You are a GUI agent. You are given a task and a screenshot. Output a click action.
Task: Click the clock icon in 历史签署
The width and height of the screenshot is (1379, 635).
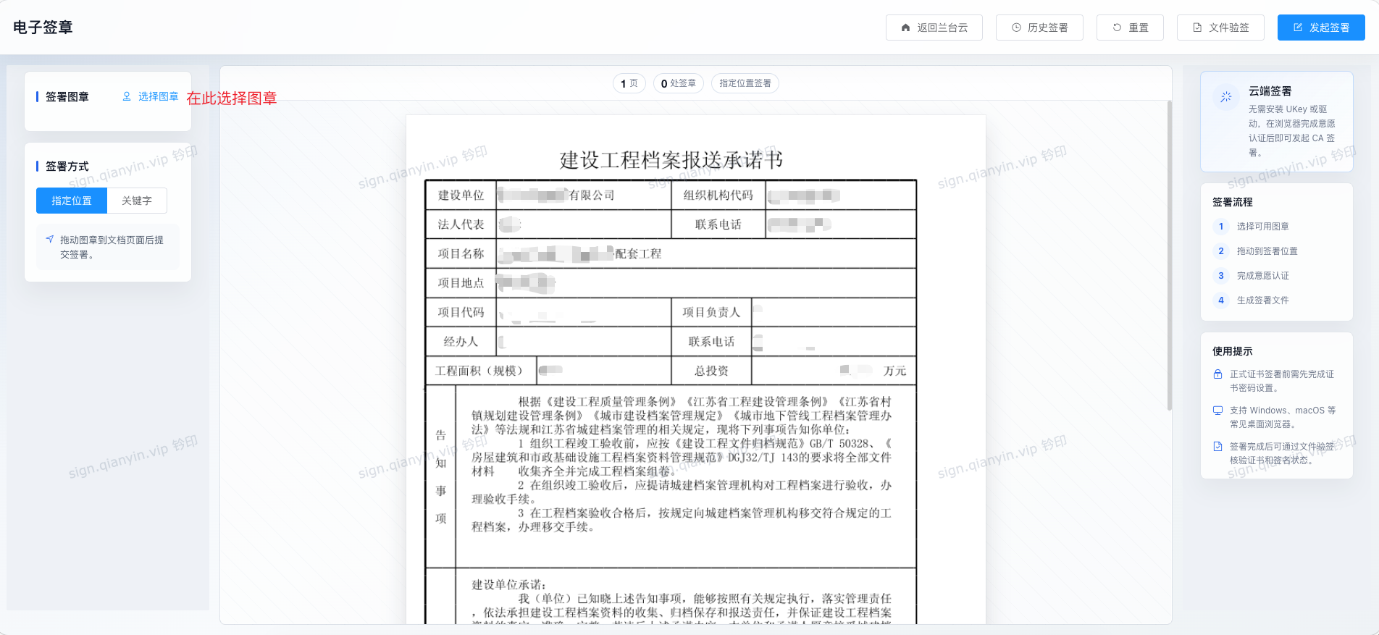coord(1016,28)
